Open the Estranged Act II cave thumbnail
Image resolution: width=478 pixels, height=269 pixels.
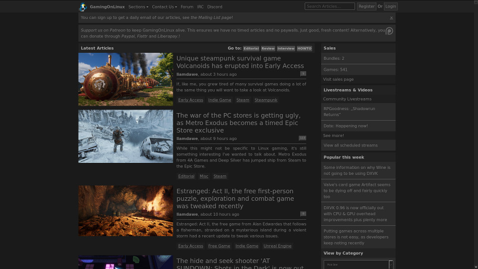(125, 211)
